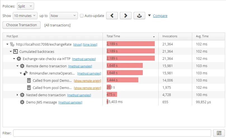Click the [show] link for exchangeRate
This screenshot has width=226, height=138.
(78, 45)
